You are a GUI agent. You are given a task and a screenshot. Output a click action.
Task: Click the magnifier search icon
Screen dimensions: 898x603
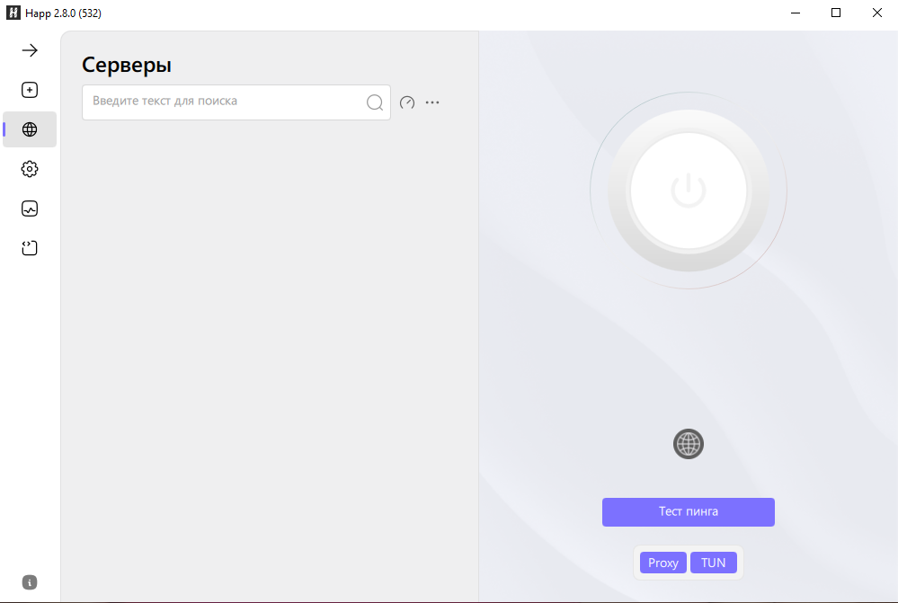375,102
